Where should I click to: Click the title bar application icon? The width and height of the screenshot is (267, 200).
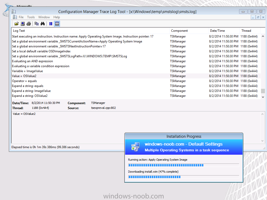[x=14, y=11]
